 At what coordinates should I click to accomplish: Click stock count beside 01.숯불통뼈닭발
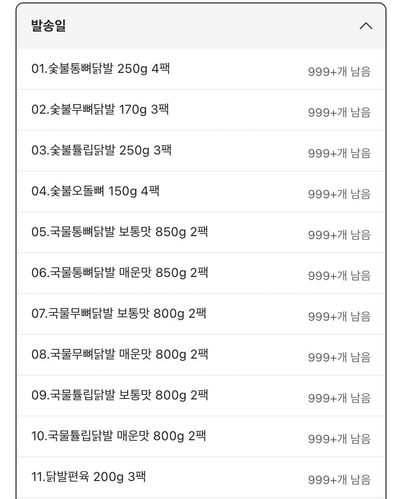click(x=339, y=72)
